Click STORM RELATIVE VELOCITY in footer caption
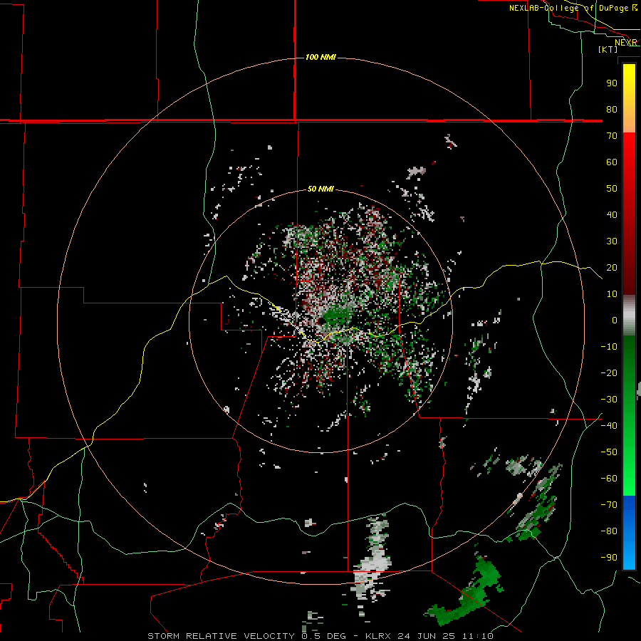This screenshot has width=641, height=641. (x=221, y=636)
